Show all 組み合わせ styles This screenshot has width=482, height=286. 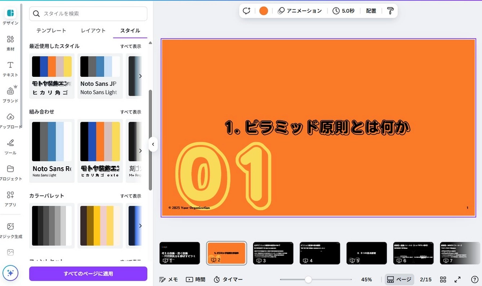[x=131, y=112]
